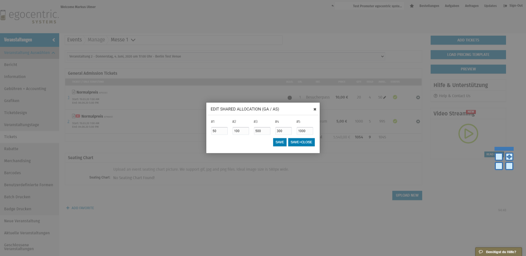Click the reply arrow icon in header

pyautogui.click(x=333, y=6)
